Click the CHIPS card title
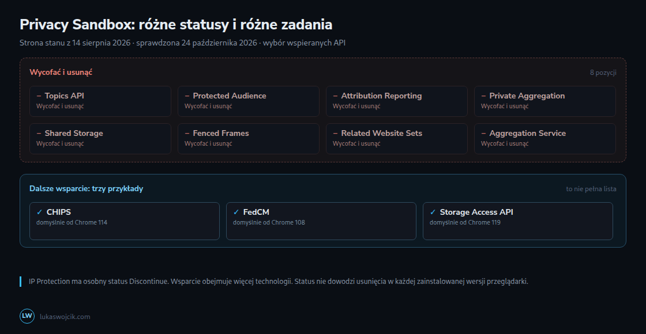Image resolution: width=646 pixels, height=334 pixels. (58, 212)
